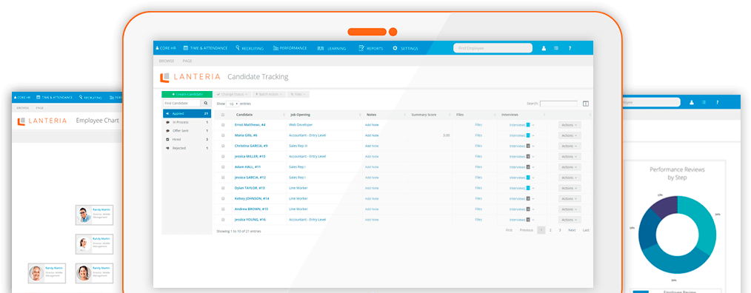Focus the Find Candidate input field
The width and height of the screenshot is (751, 293).
[181, 103]
